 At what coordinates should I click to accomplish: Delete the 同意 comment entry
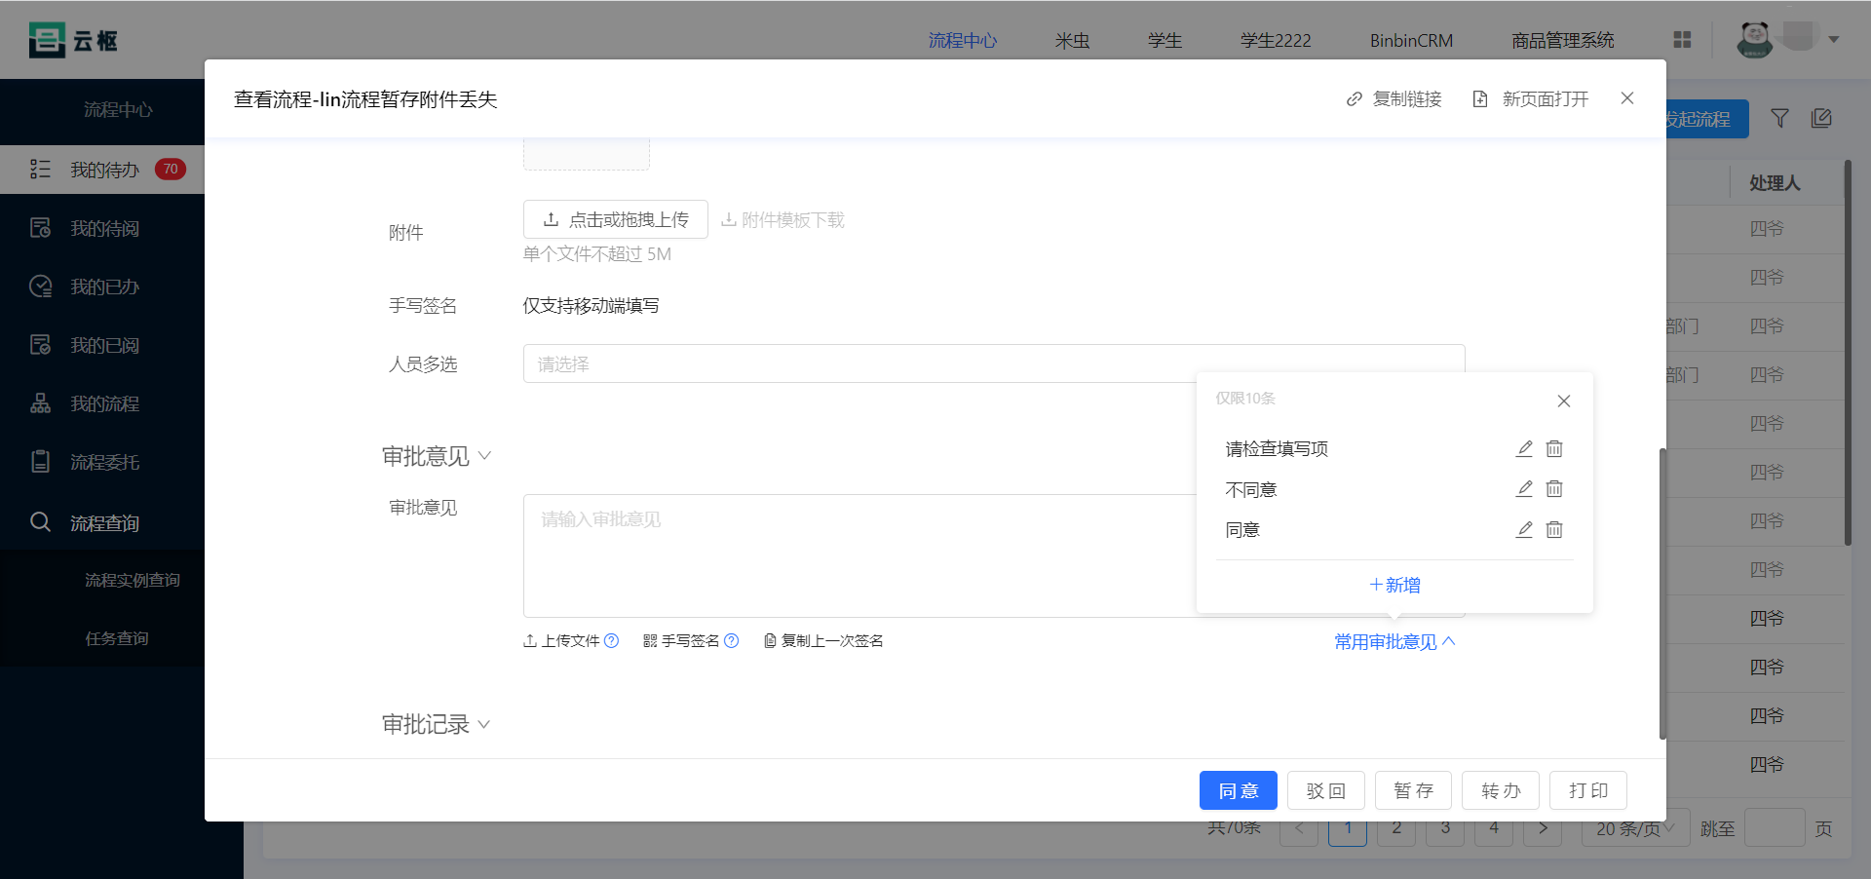point(1554,529)
